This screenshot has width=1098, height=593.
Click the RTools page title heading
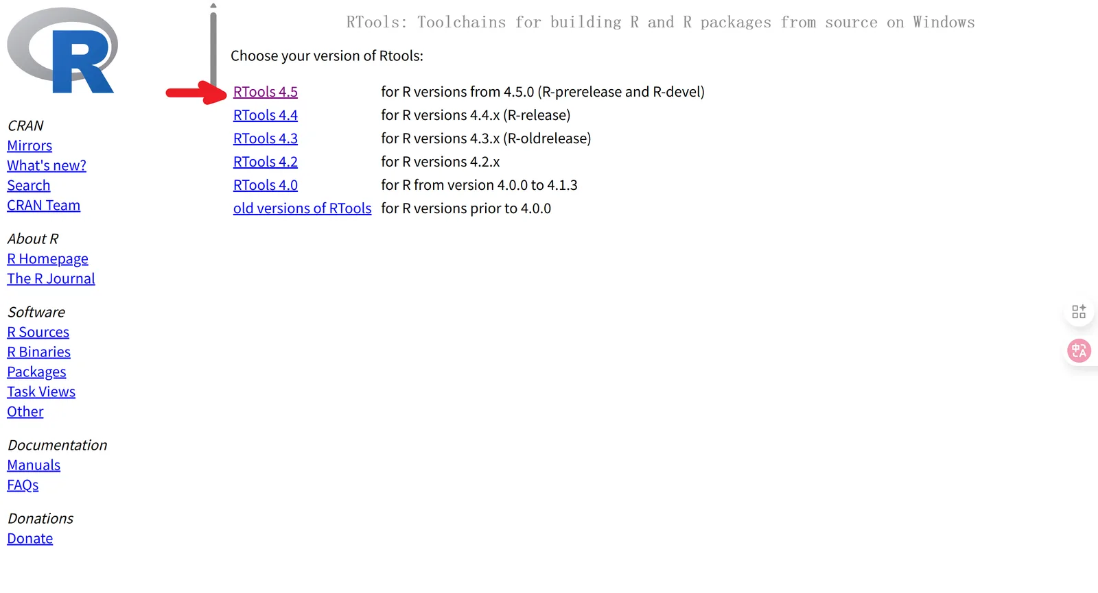pos(660,23)
